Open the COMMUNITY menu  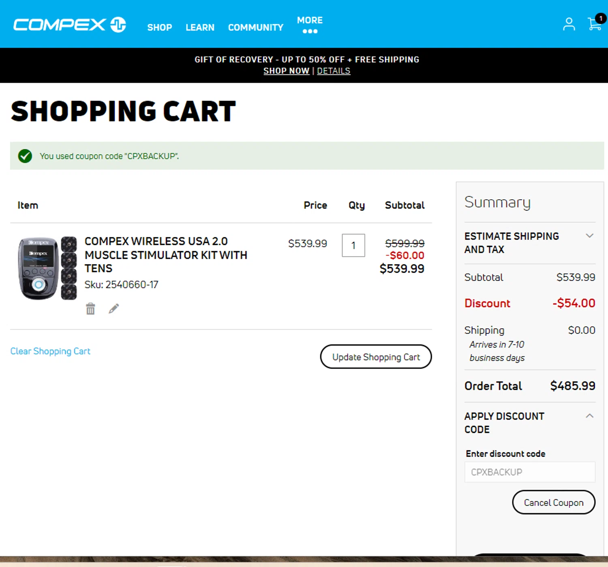(256, 28)
